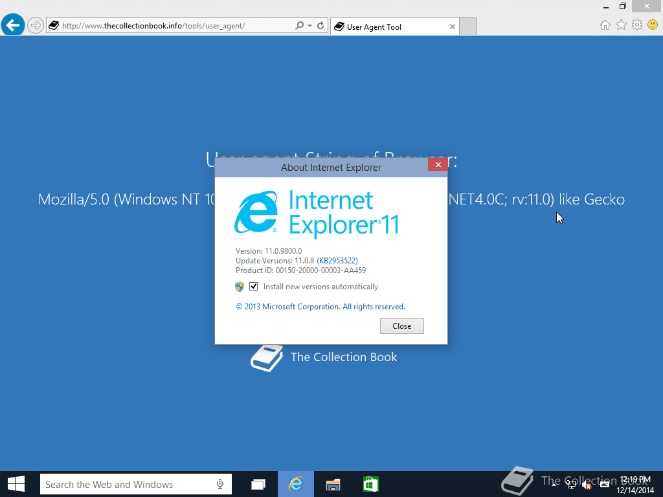
Task: Open the Windows Store taskbar icon
Action: tap(371, 484)
